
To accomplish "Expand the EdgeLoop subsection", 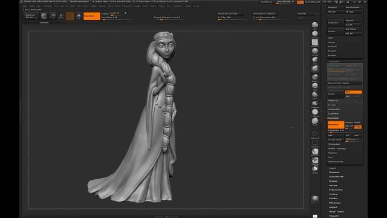I will coord(333,101).
